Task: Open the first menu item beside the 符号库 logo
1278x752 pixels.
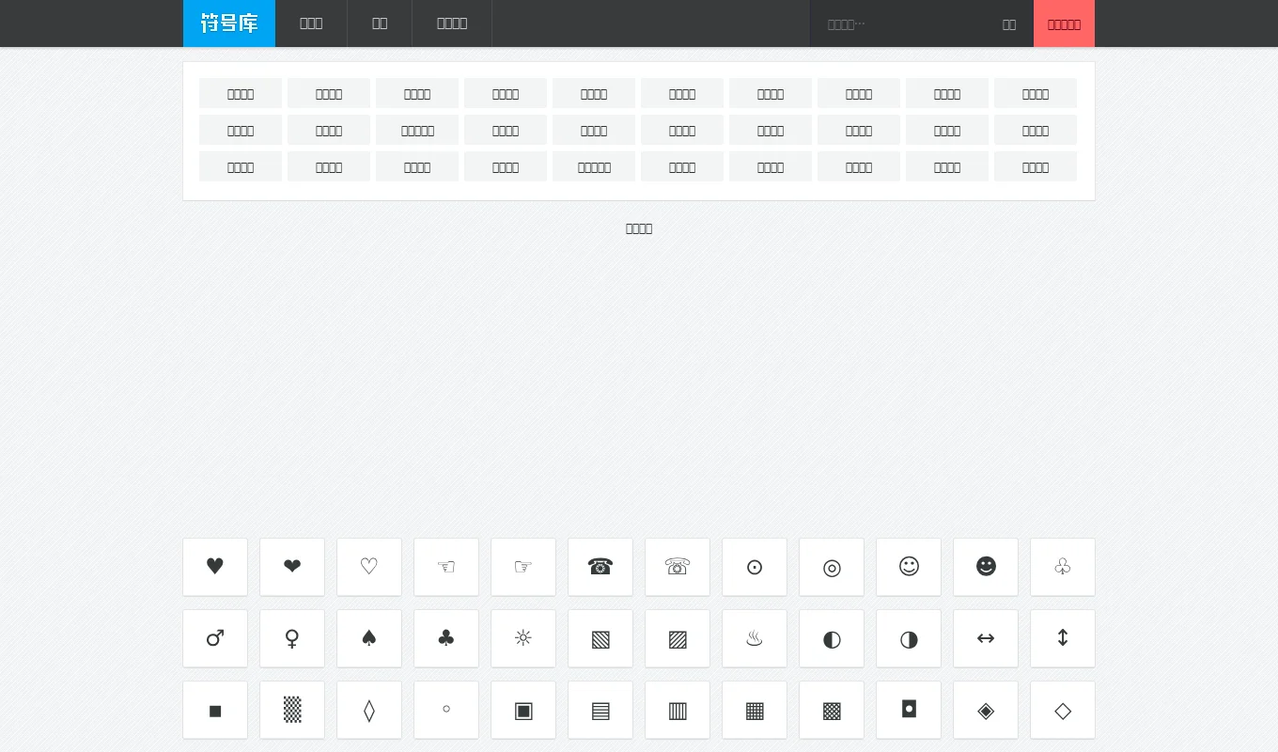Action: pos(311,23)
